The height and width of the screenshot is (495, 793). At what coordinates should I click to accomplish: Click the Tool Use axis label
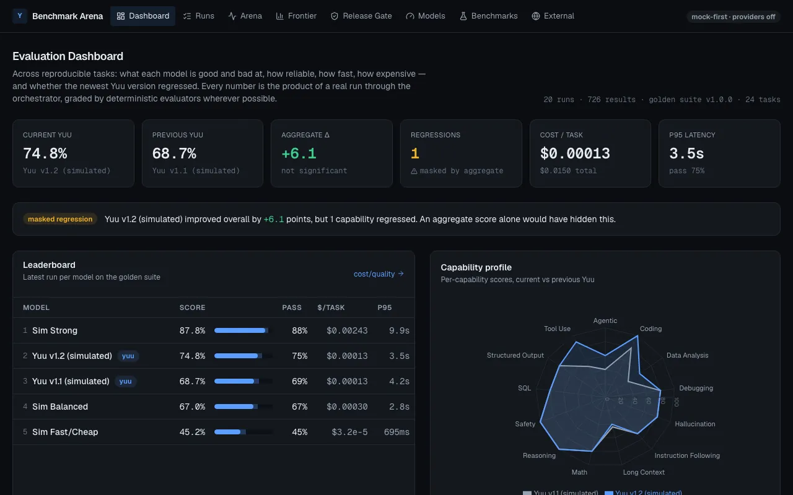(557, 329)
